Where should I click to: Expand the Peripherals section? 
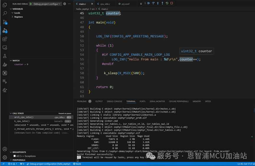click(x=19, y=160)
